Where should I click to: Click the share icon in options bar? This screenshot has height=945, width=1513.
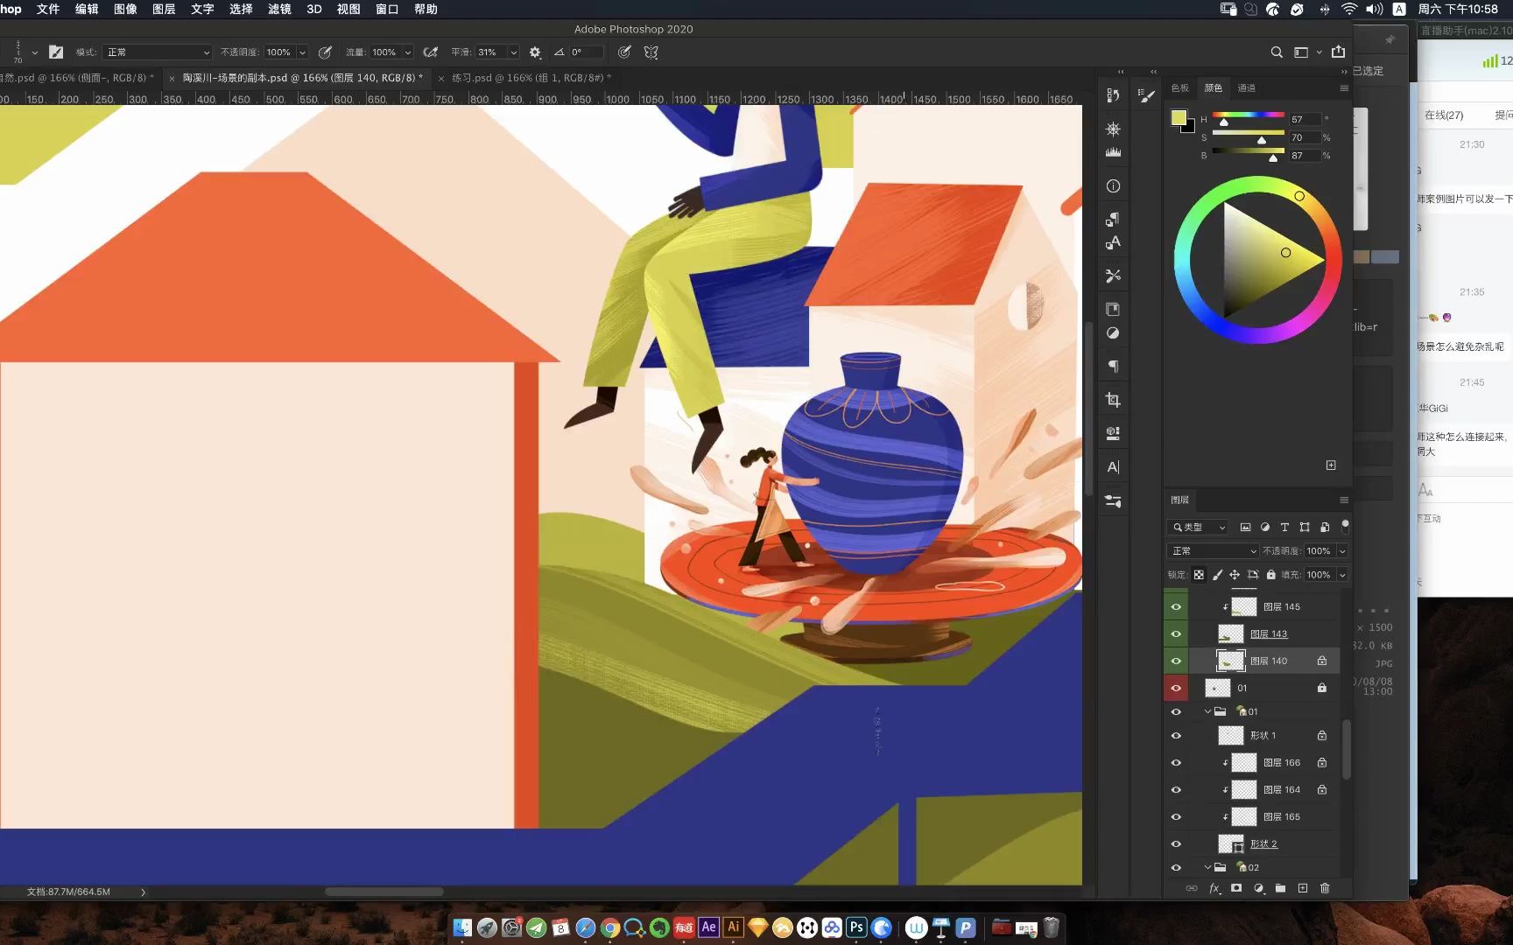[x=1338, y=52]
